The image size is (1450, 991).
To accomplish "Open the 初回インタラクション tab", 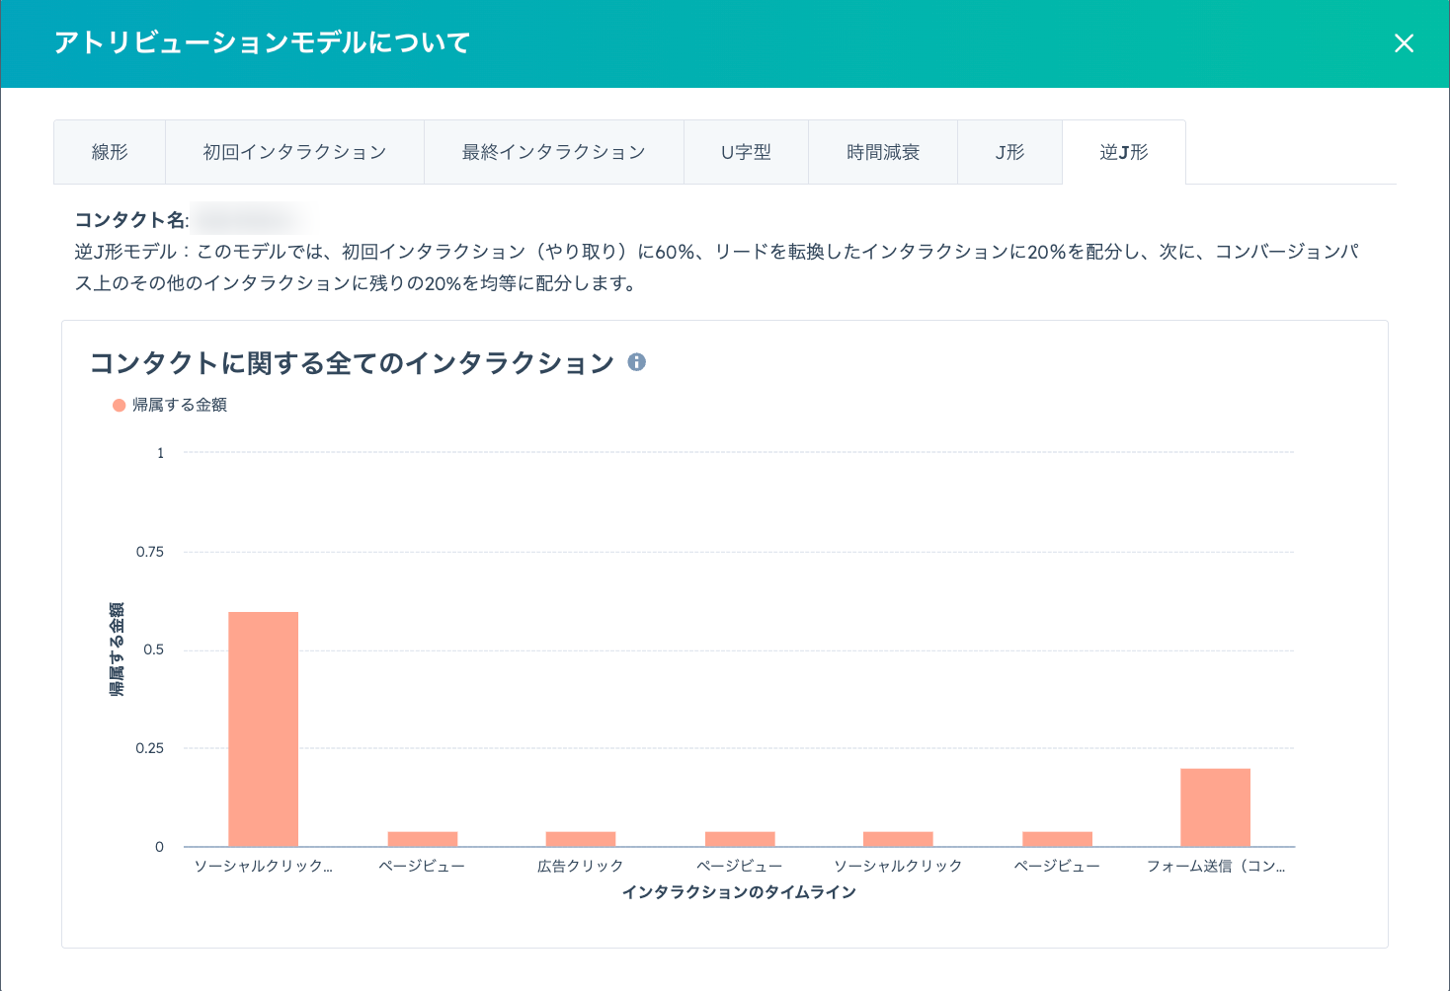I will point(294,152).
